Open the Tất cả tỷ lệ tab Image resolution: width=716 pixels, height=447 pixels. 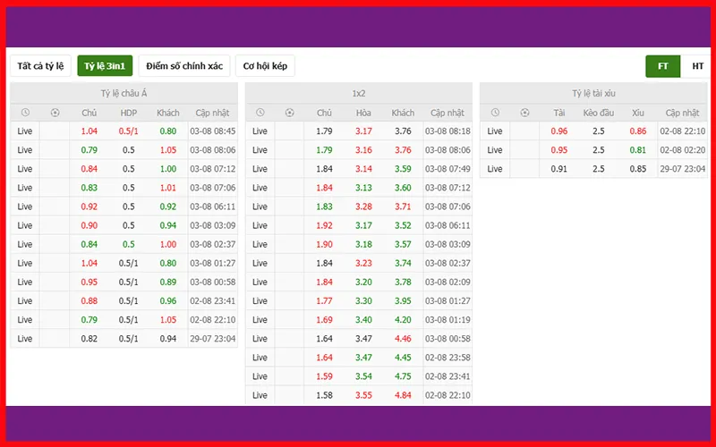[x=41, y=66]
